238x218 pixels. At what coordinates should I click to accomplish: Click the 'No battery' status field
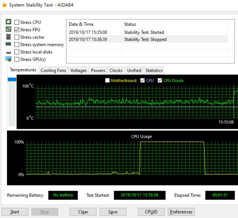(63, 195)
